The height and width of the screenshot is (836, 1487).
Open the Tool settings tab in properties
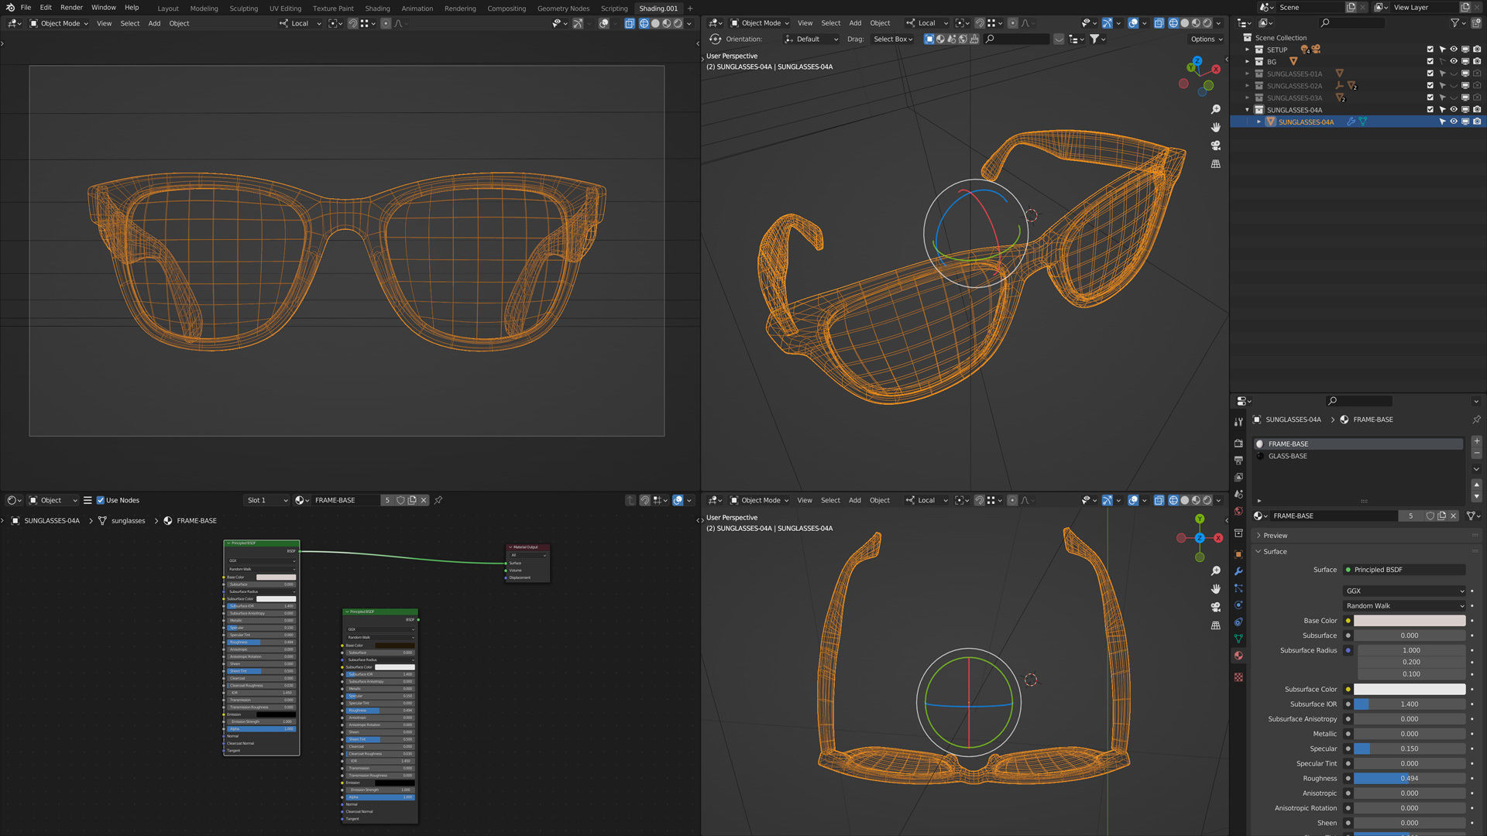(x=1238, y=422)
